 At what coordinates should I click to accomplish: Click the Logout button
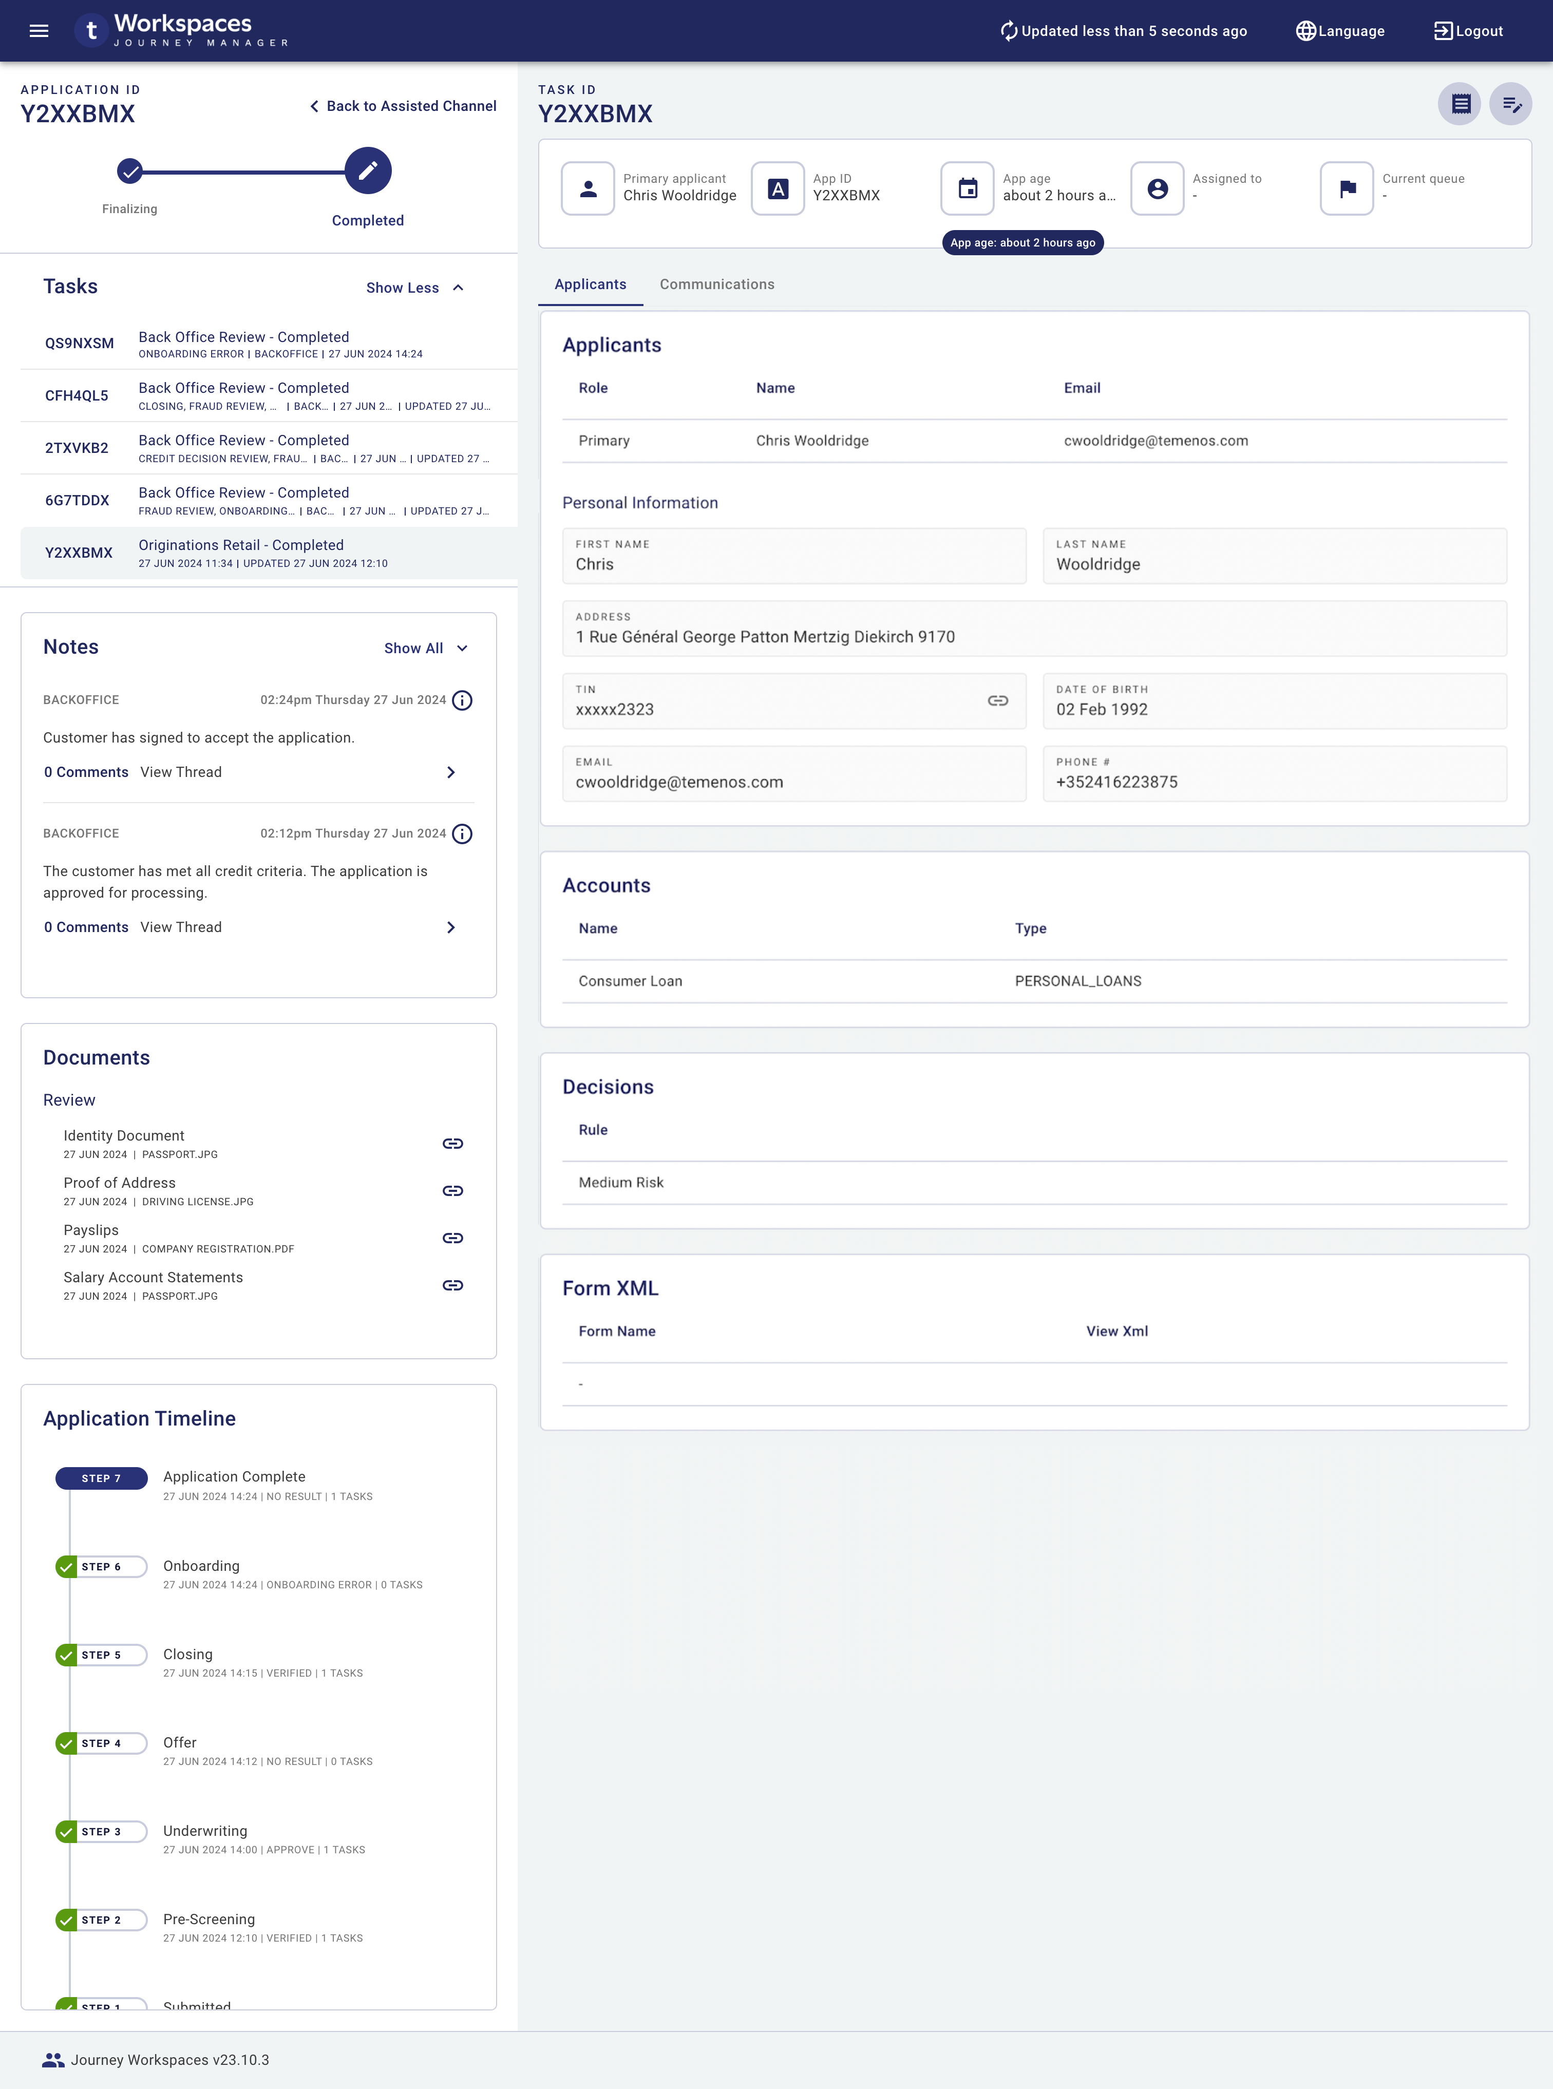click(x=1467, y=31)
